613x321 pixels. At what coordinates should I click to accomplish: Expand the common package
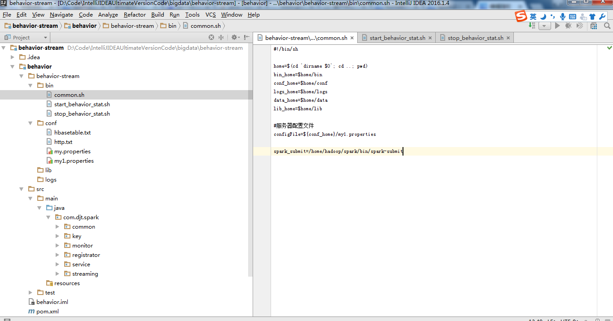58,227
